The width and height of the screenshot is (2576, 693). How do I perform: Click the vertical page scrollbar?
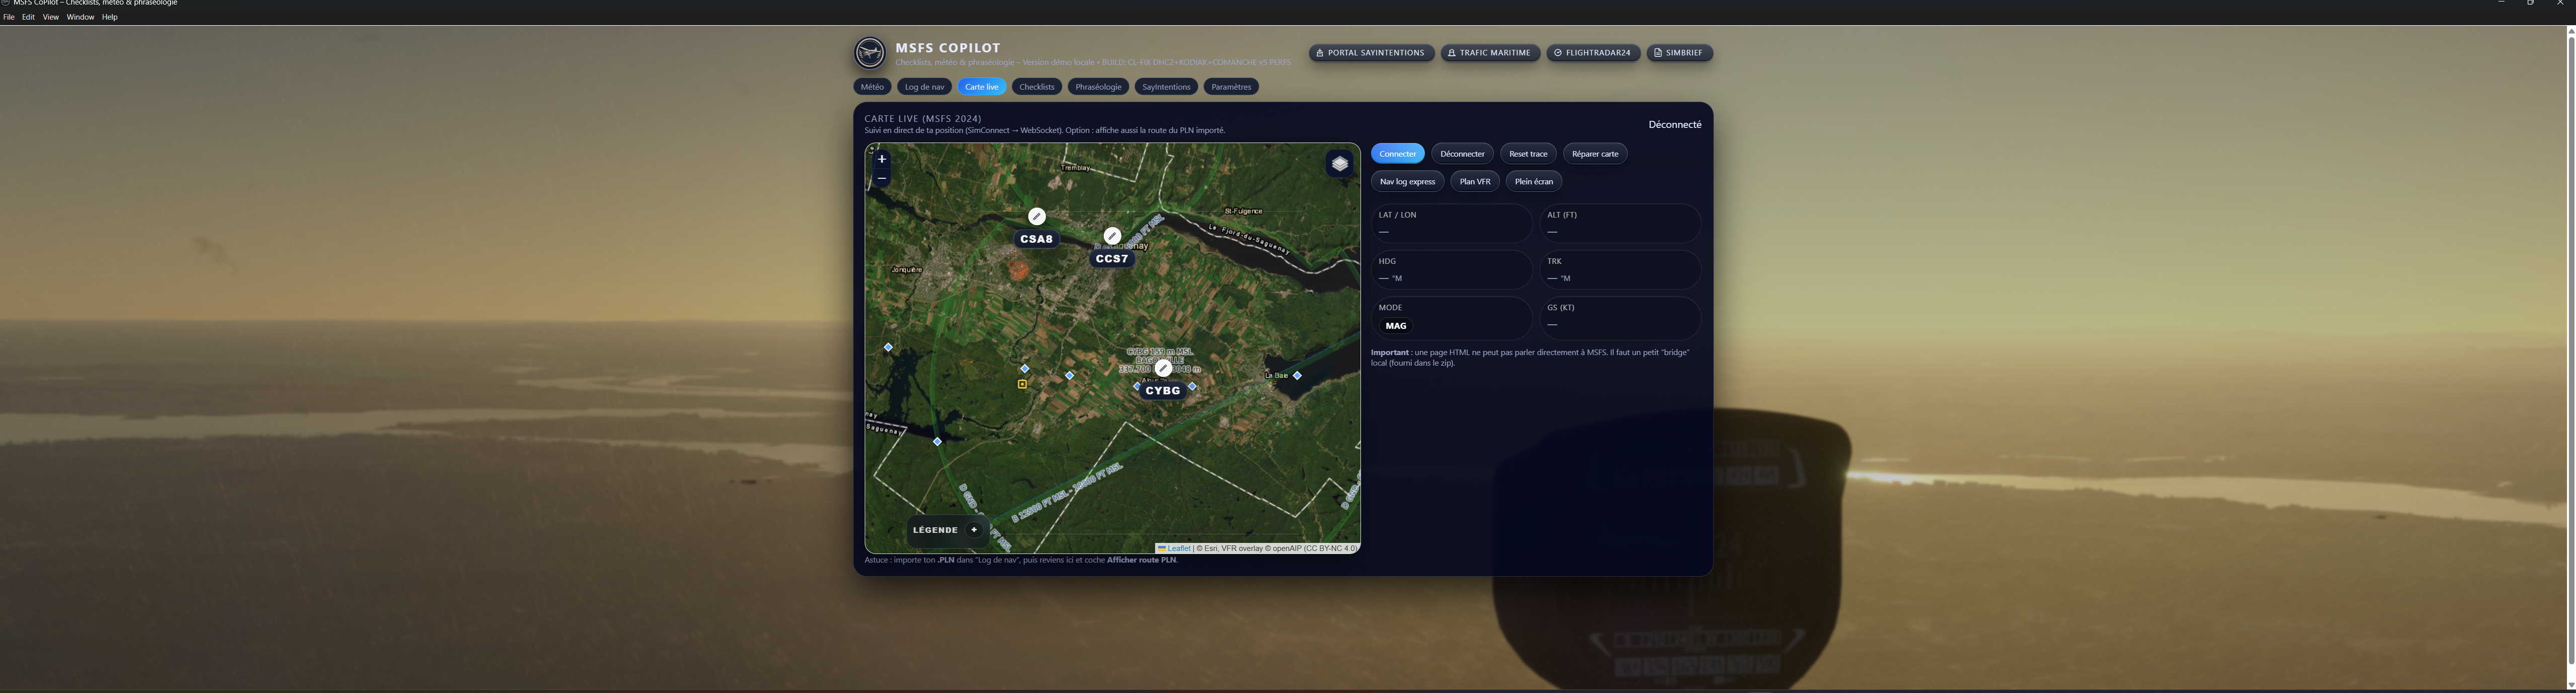2570,350
